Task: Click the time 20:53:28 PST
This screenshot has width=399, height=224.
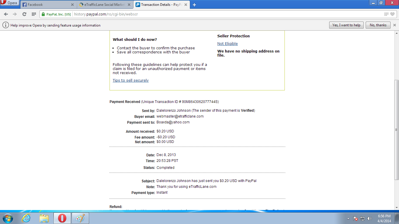Action: pyautogui.click(x=167, y=161)
